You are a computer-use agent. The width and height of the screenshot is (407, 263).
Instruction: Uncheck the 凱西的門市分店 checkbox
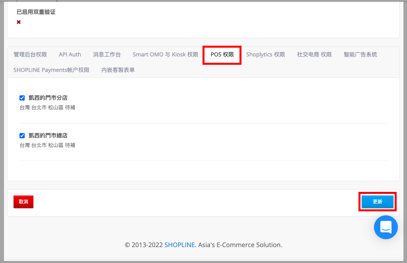click(x=22, y=98)
